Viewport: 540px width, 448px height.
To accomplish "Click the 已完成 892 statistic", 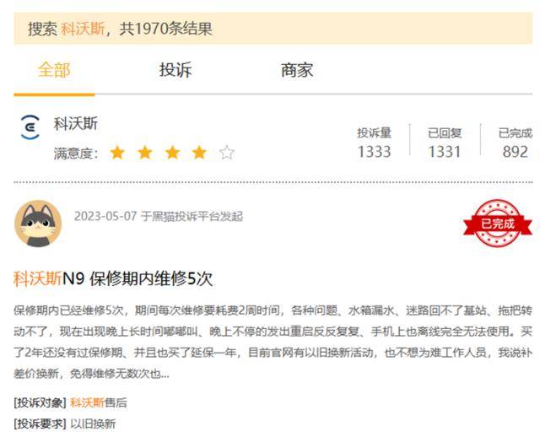I will coord(516,143).
